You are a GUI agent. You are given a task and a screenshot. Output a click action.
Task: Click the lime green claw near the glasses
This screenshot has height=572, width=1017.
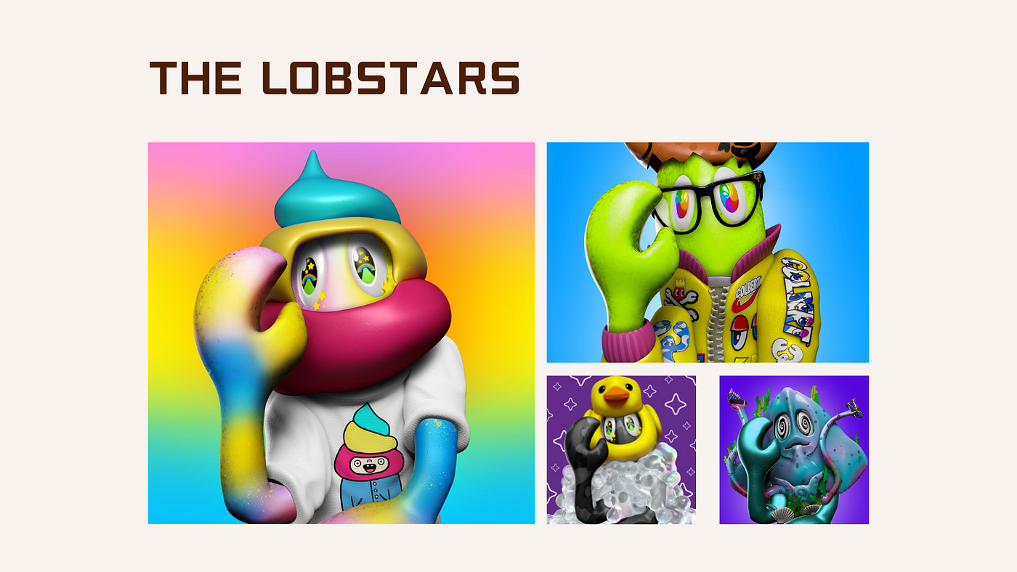click(632, 250)
